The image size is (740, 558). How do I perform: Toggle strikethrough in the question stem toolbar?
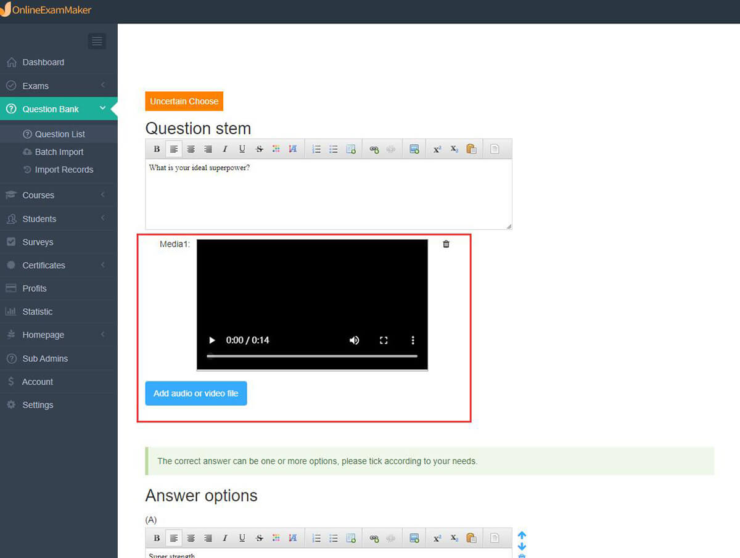(x=260, y=149)
